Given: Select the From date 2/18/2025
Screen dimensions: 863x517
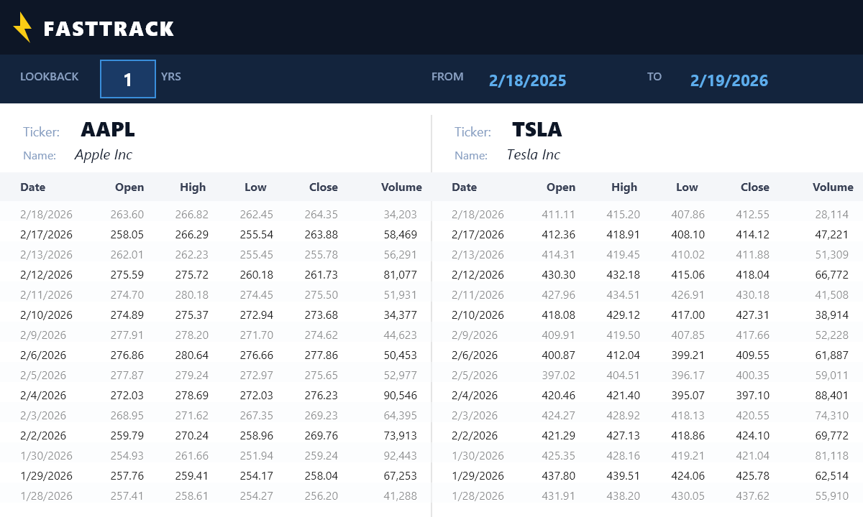Looking at the screenshot, I should click(x=528, y=80).
